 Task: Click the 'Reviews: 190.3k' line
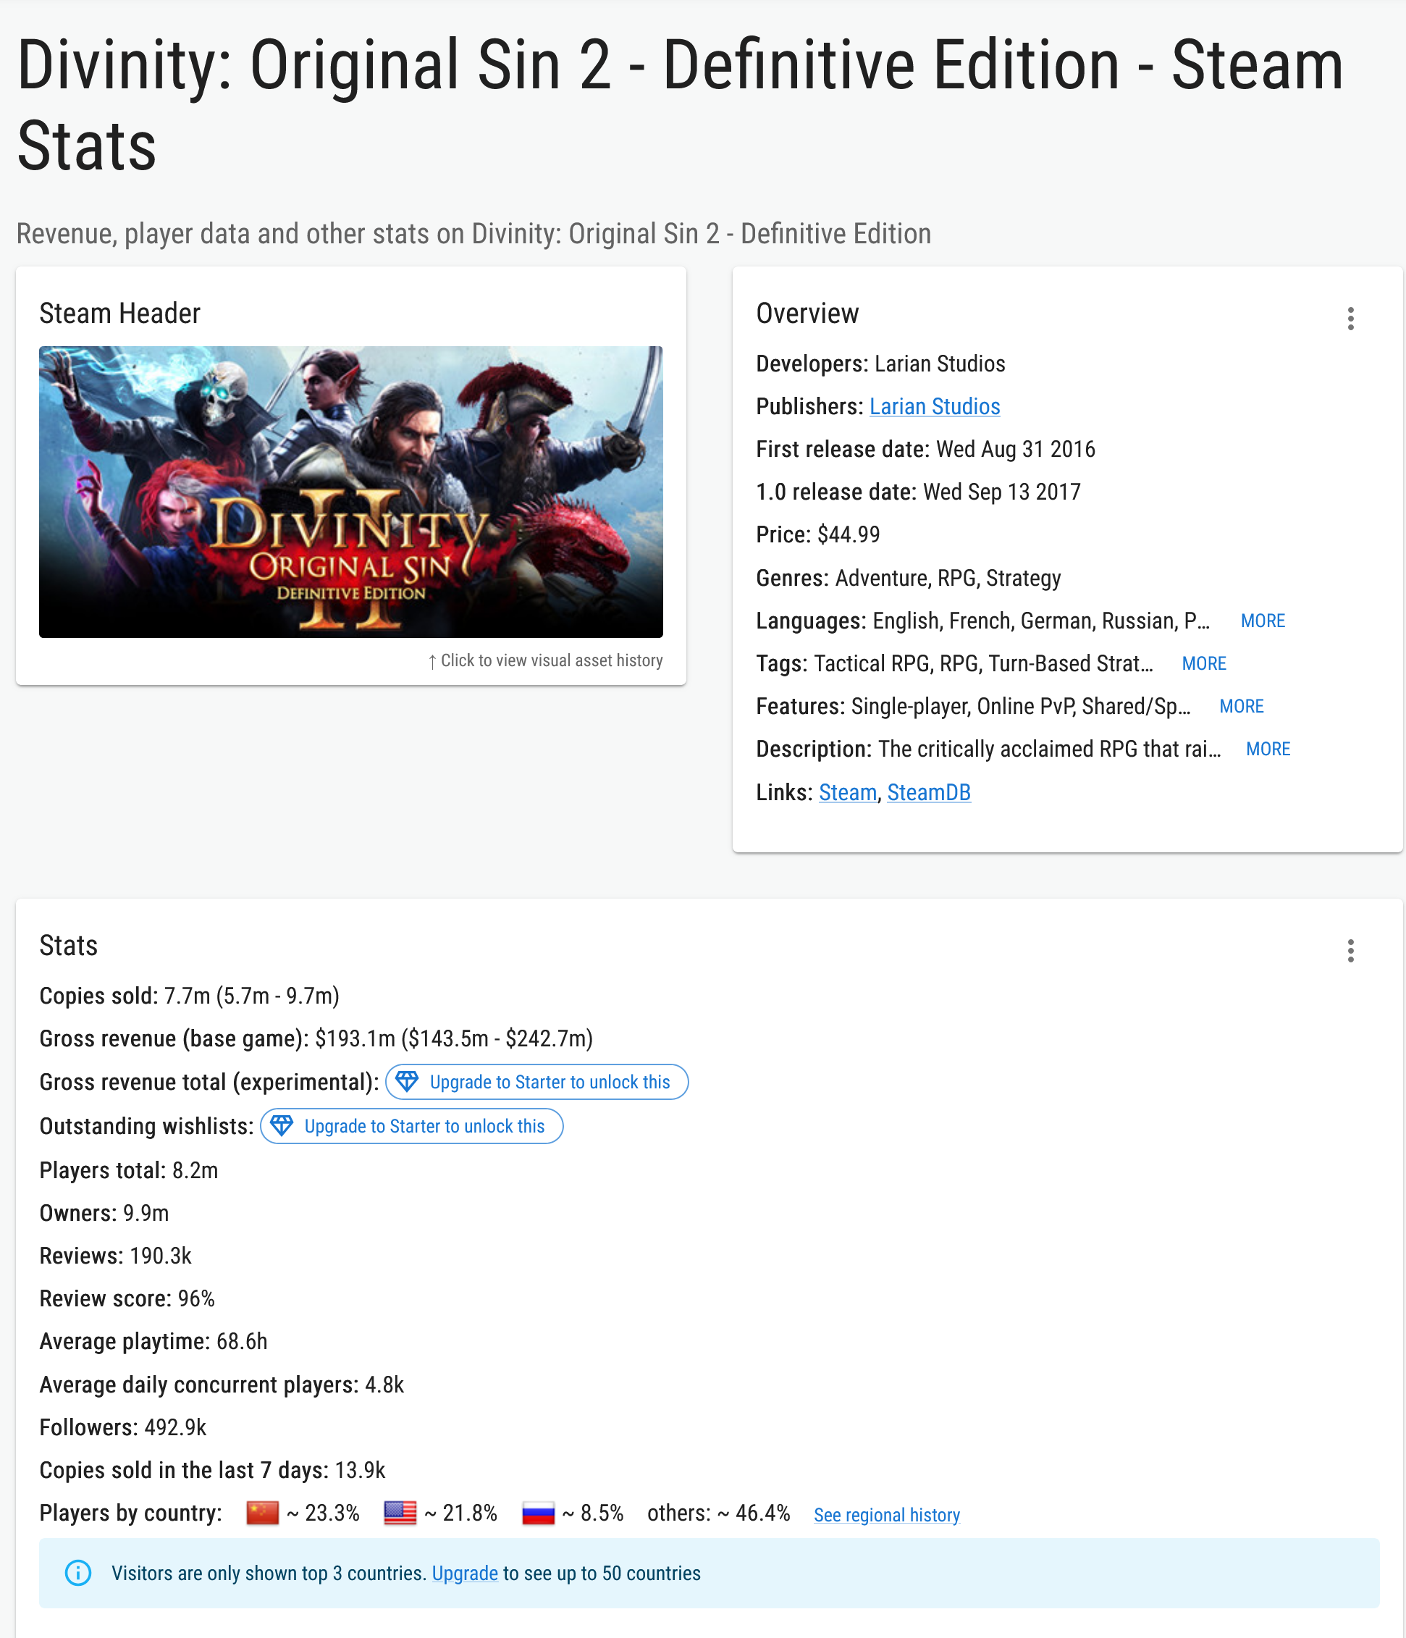coord(115,1256)
